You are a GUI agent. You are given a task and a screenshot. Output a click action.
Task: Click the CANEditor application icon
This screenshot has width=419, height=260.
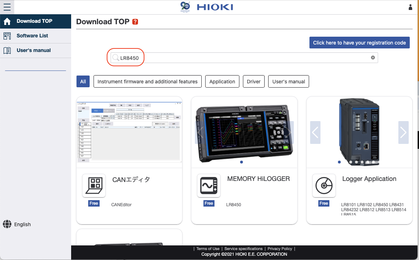94,185
